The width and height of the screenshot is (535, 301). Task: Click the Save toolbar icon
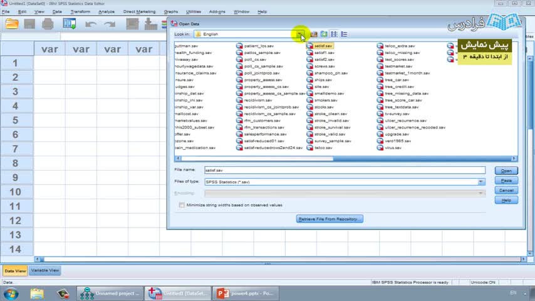29,24
